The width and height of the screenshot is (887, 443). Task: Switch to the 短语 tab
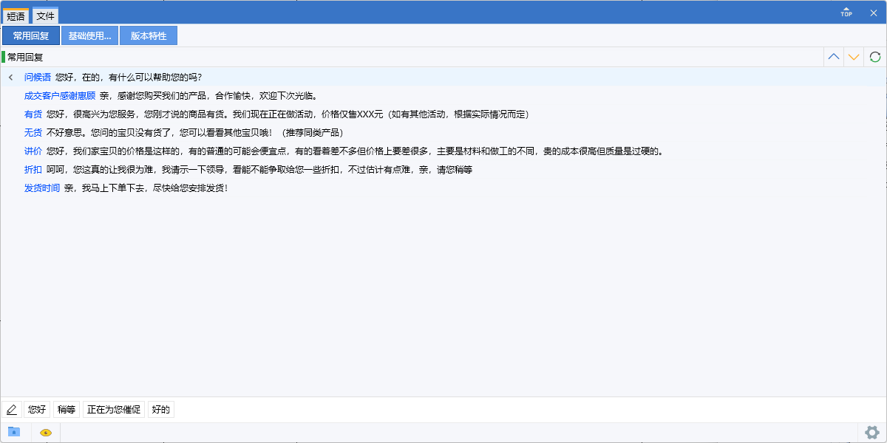pos(16,14)
